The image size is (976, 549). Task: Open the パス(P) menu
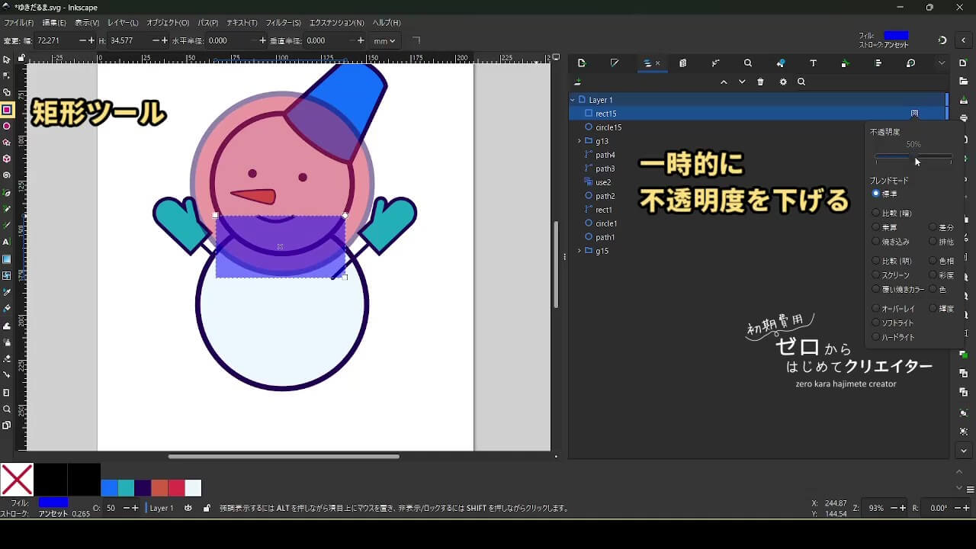(207, 23)
